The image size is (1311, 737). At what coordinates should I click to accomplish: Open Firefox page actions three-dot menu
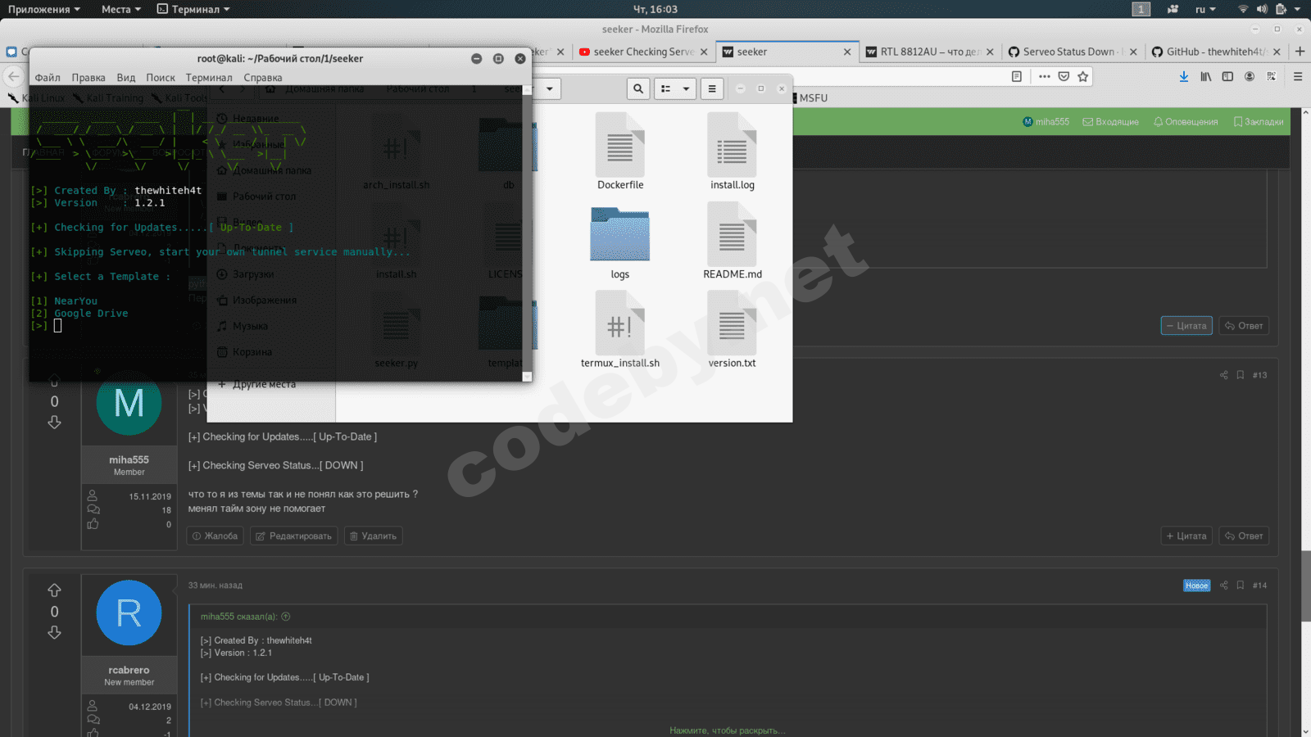[1044, 76]
